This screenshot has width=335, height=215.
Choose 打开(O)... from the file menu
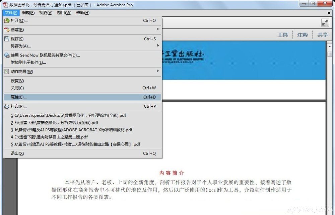[82, 21]
